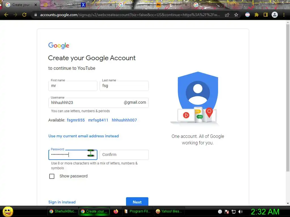Image resolution: width=290 pixels, height=217 pixels.
Task: Open the Chrome three-dot menu
Action: coord(284,15)
